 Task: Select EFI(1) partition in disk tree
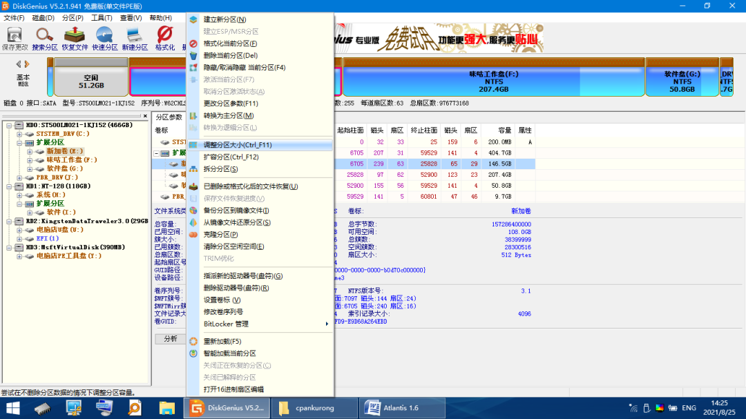click(x=48, y=238)
